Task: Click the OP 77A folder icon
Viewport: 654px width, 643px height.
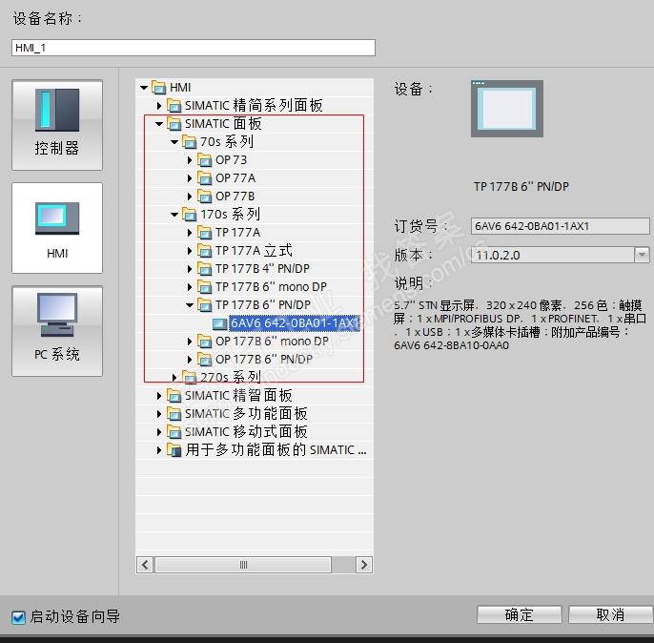Action: point(204,178)
